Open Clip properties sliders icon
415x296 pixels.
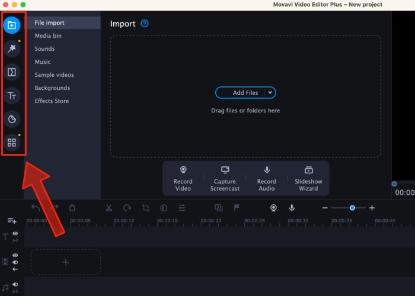pos(182,208)
